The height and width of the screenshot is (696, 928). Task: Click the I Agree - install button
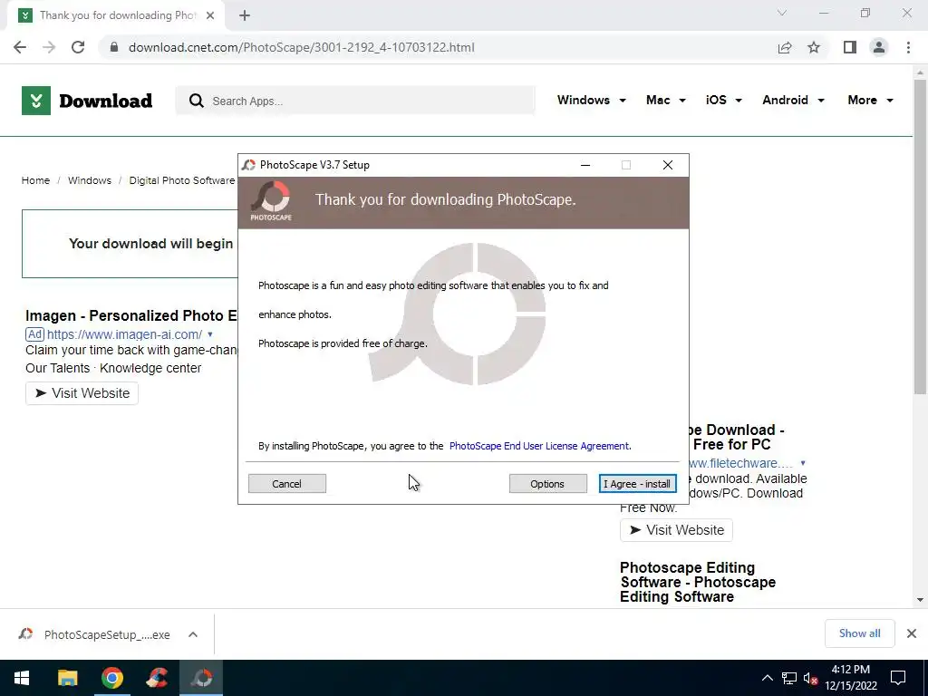(637, 484)
